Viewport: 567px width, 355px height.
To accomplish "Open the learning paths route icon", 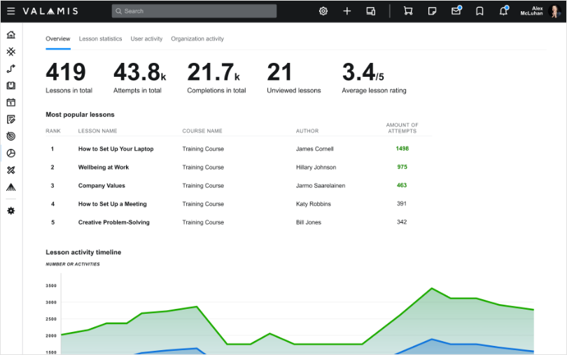I will coord(10,68).
